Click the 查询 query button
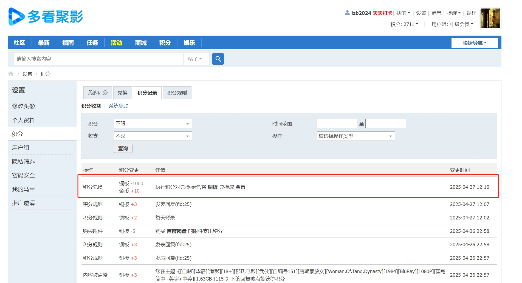Screen dimensions: 522x283 (123, 148)
